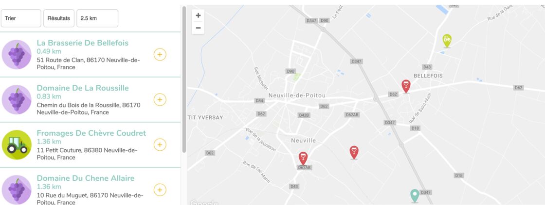Click teal location pin near D347
Screen dimensions: 545x205
pos(414,196)
